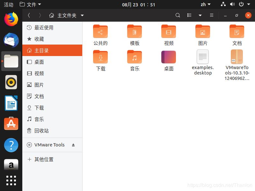Click 其他位置 in the sidebar

pyautogui.click(x=44, y=159)
